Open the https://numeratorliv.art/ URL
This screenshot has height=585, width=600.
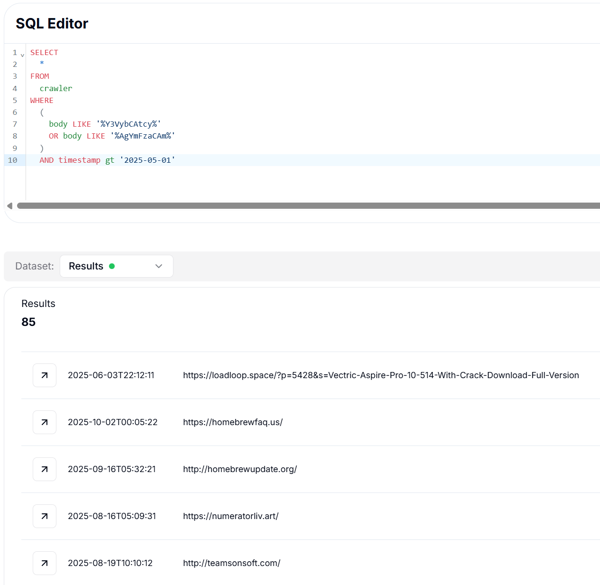231,516
